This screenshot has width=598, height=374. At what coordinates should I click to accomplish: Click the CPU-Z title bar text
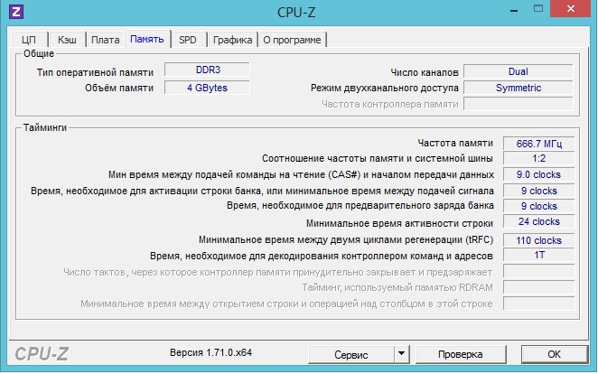coord(296,13)
